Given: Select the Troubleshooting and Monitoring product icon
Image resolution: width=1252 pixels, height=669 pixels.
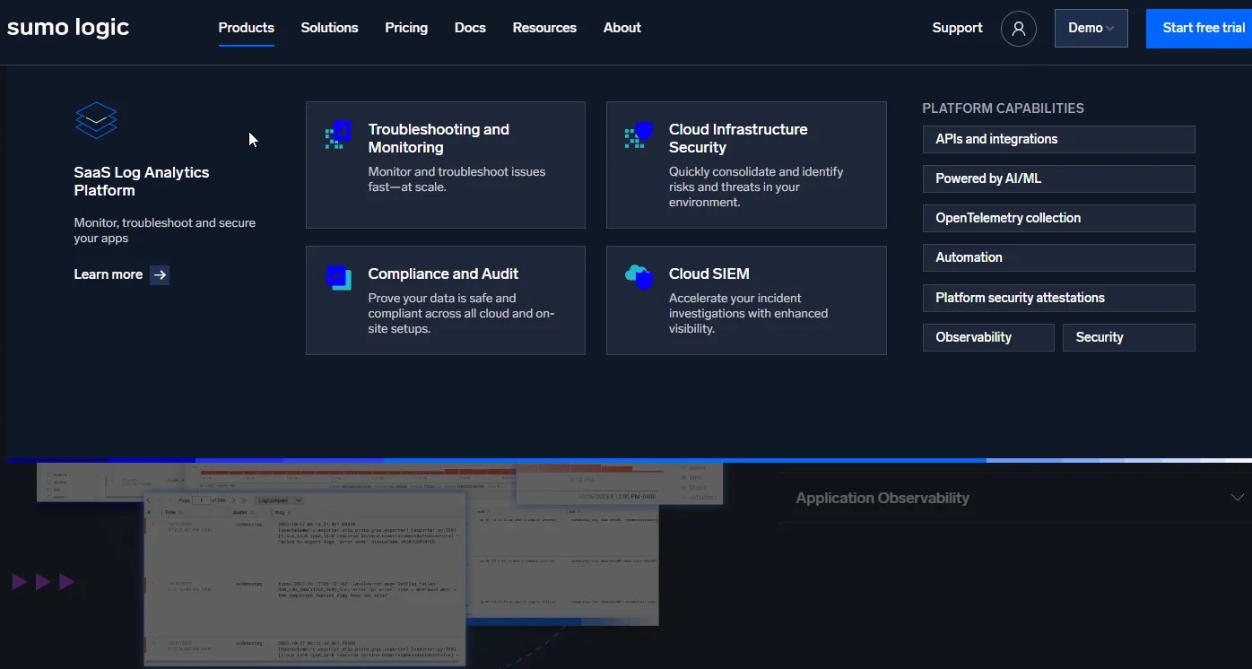Looking at the screenshot, I should tap(337, 135).
